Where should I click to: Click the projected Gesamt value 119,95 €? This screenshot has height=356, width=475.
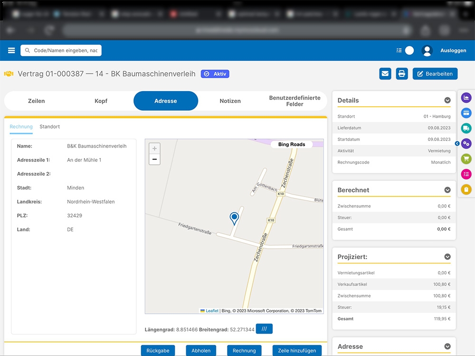(x=442, y=319)
